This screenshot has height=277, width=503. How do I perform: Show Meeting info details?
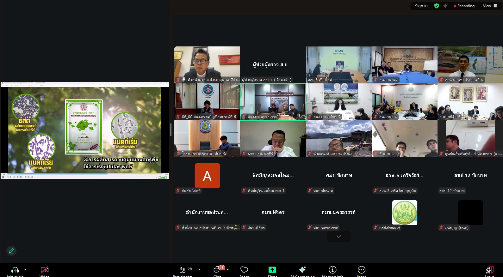pyautogui.click(x=332, y=271)
